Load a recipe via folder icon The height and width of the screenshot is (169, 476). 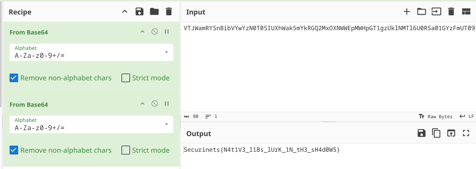click(154, 12)
